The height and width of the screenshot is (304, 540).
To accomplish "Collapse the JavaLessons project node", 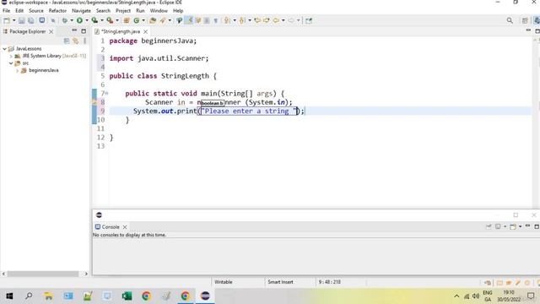I will [x=4, y=49].
